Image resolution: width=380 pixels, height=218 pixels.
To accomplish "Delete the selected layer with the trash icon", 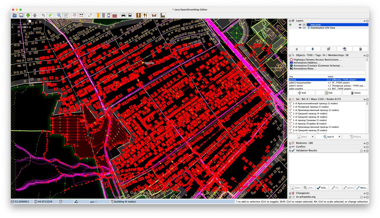I will tap(360, 49).
